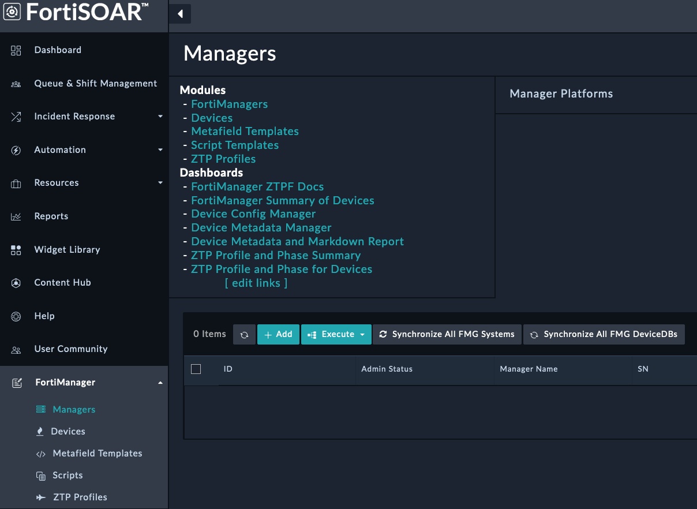697x509 pixels.
Task: Go to Reports in the sidebar
Action: pos(51,216)
